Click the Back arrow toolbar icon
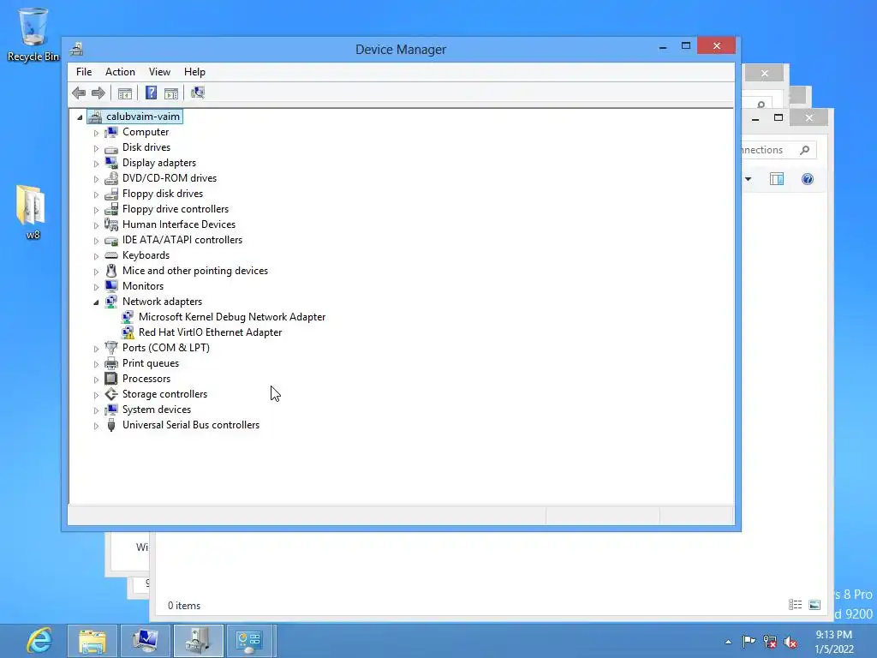The width and height of the screenshot is (877, 658). click(x=79, y=93)
